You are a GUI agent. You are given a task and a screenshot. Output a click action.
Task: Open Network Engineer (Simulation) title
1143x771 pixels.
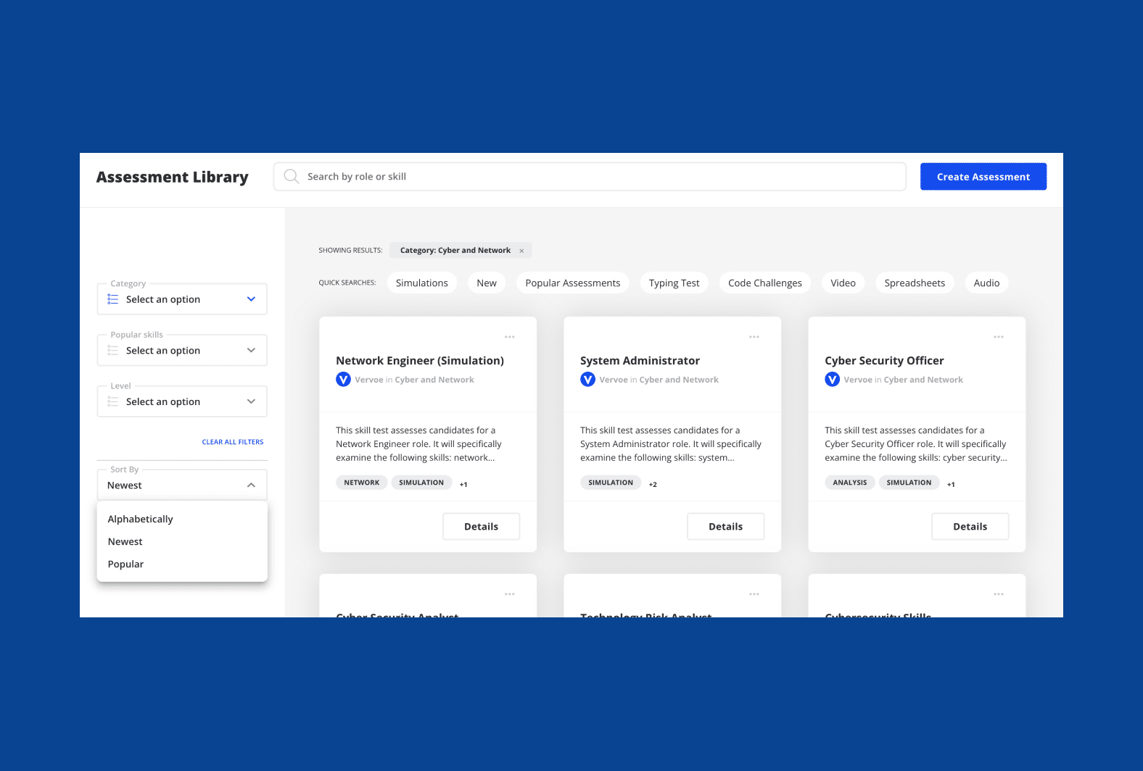(x=420, y=361)
